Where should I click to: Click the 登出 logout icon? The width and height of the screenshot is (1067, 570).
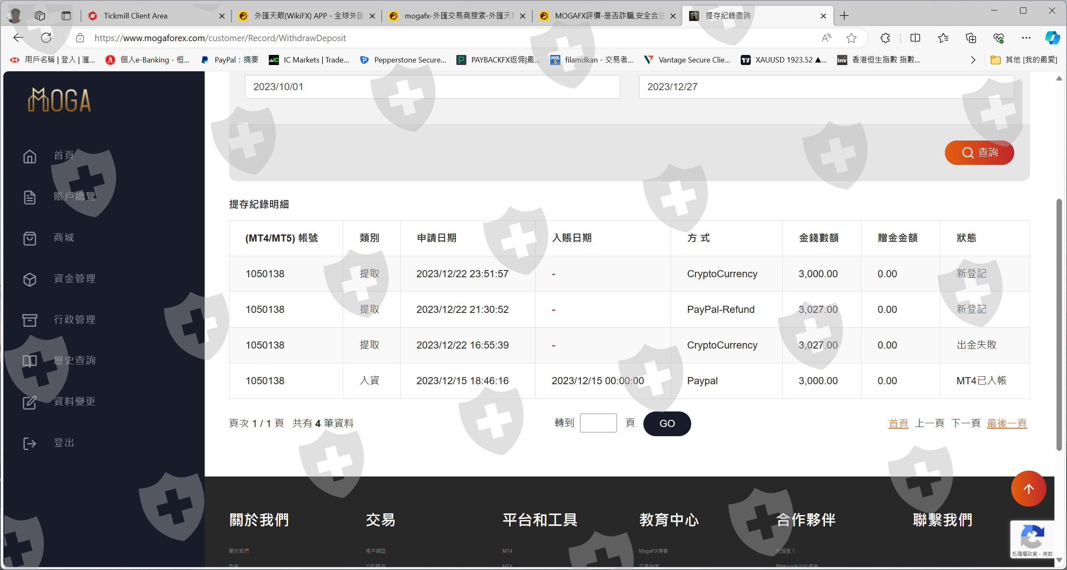(29, 443)
